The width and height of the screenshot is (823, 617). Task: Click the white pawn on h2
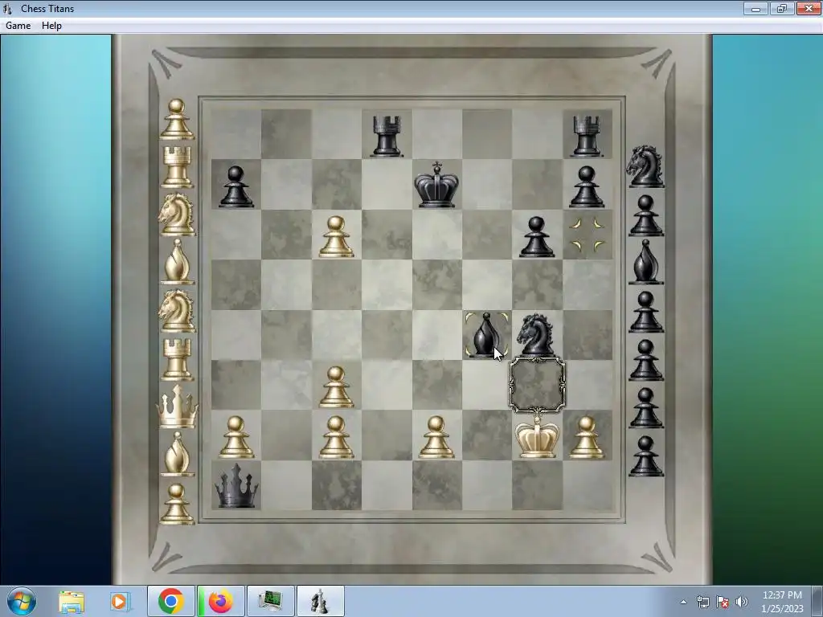[x=587, y=437]
